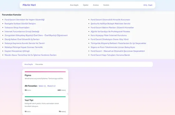Screen dimensions: 175x115
Task: Open topic Ford Escort Servisleri ile Yaşam Güvenliği
Action: 24,20
